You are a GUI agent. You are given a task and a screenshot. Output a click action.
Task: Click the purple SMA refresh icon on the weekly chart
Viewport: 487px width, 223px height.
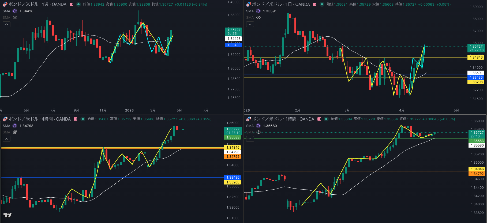[15, 11]
